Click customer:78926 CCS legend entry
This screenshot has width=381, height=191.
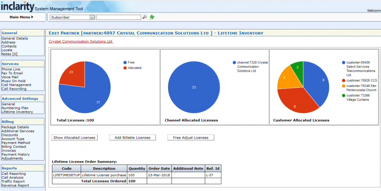coord(359,80)
